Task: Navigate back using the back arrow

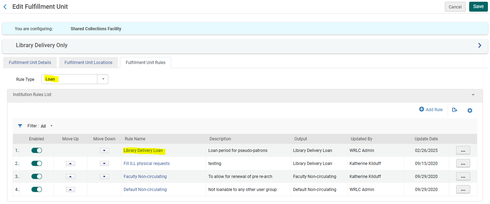Action: (5, 6)
